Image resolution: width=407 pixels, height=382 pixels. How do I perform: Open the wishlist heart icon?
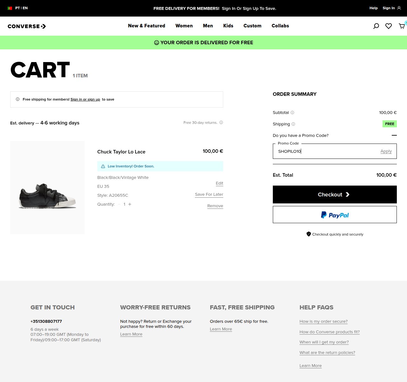click(x=389, y=26)
